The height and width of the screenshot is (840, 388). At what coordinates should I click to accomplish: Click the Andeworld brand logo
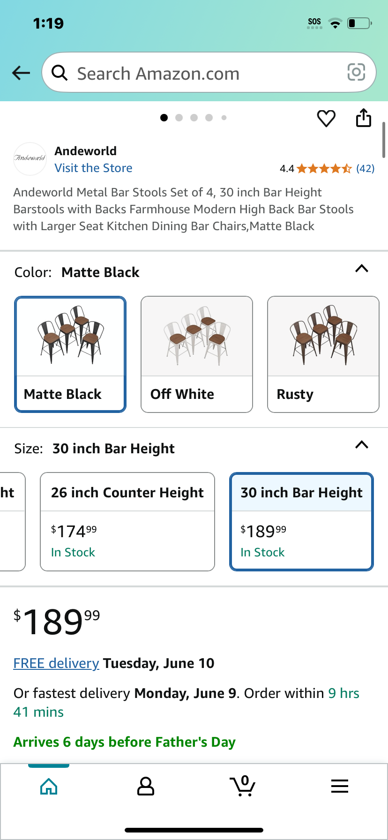pyautogui.click(x=30, y=158)
